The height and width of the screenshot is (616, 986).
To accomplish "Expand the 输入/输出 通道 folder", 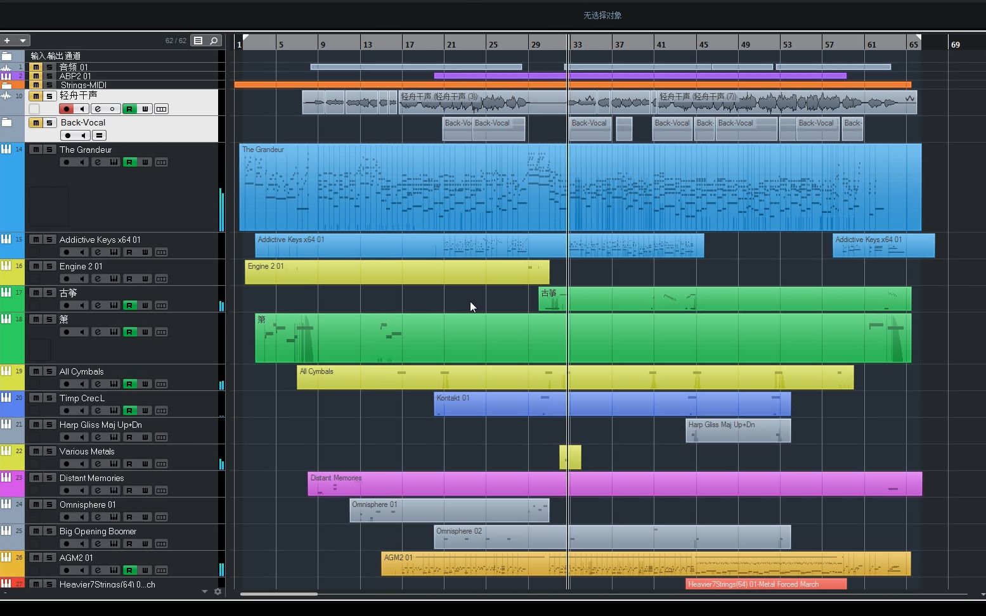I will pyautogui.click(x=7, y=56).
